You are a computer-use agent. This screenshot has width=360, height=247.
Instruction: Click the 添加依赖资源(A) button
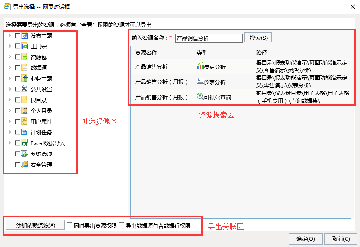click(x=36, y=225)
